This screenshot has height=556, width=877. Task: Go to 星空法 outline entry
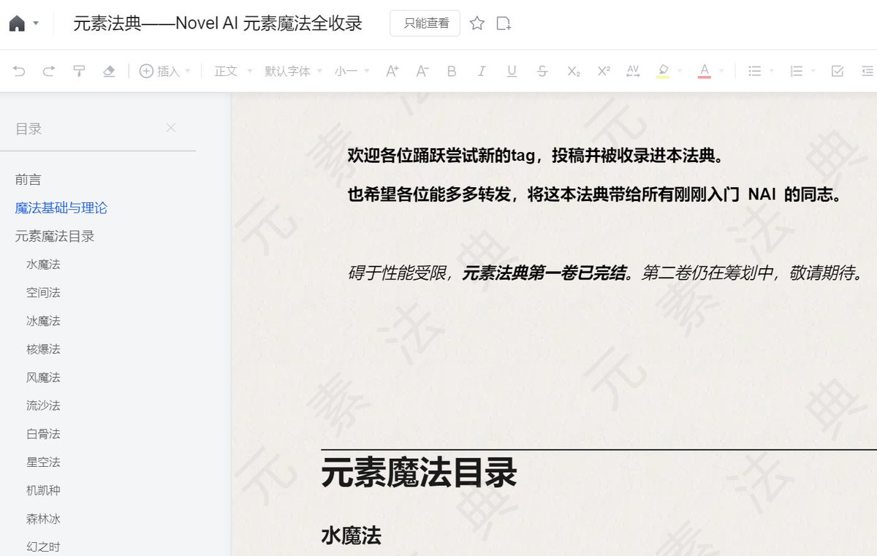tap(43, 462)
